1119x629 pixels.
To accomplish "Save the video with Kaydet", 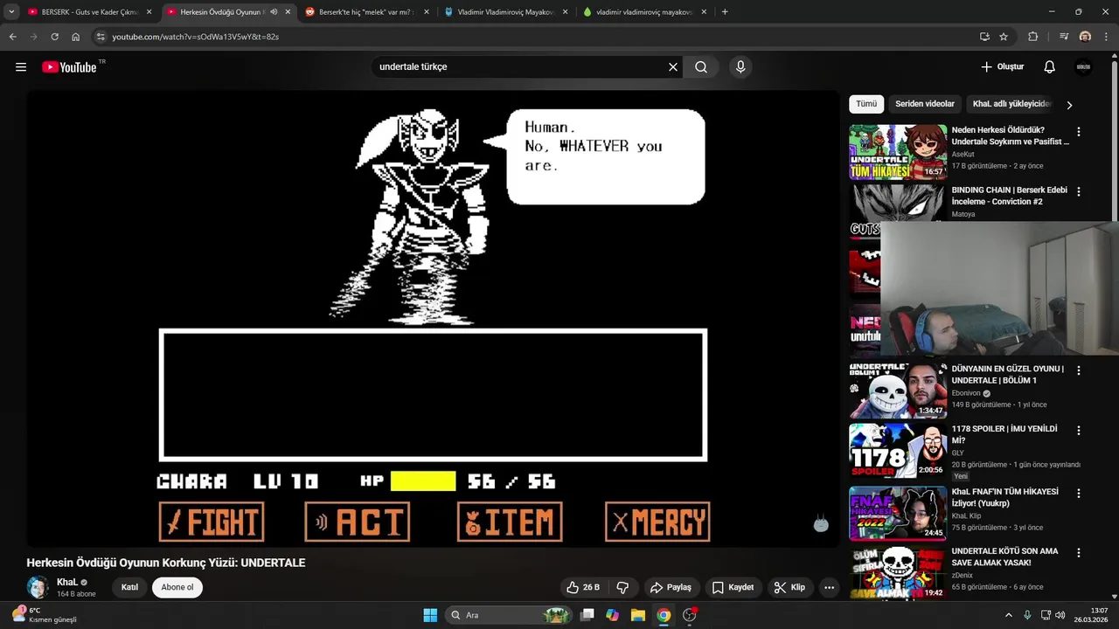I will (x=733, y=587).
